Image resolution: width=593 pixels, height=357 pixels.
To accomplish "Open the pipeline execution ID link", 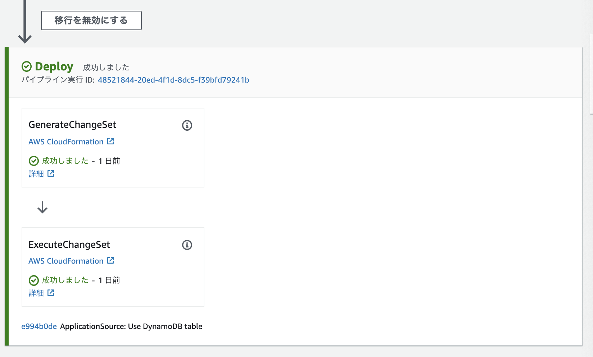I will [x=173, y=80].
